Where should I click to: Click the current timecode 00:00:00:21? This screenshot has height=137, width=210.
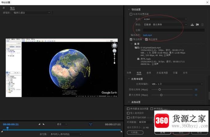(11, 124)
